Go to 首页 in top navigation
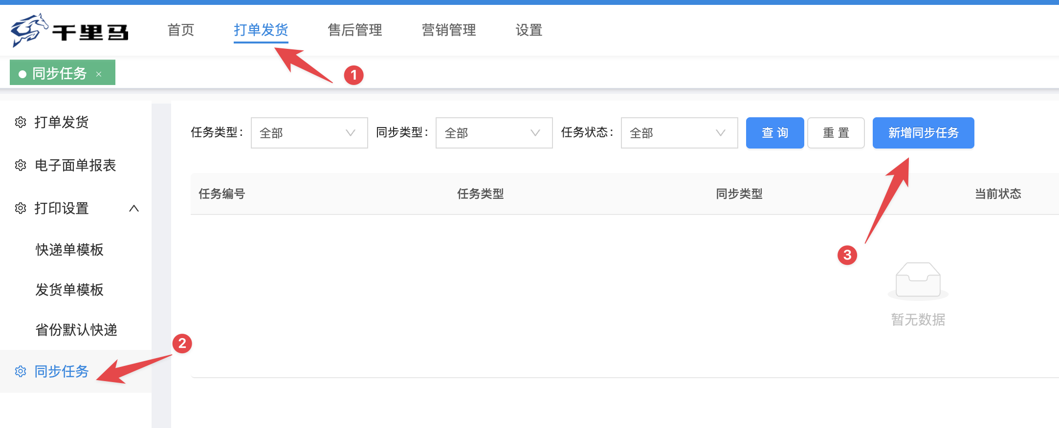Screen dimensions: 1059x428 coord(181,30)
